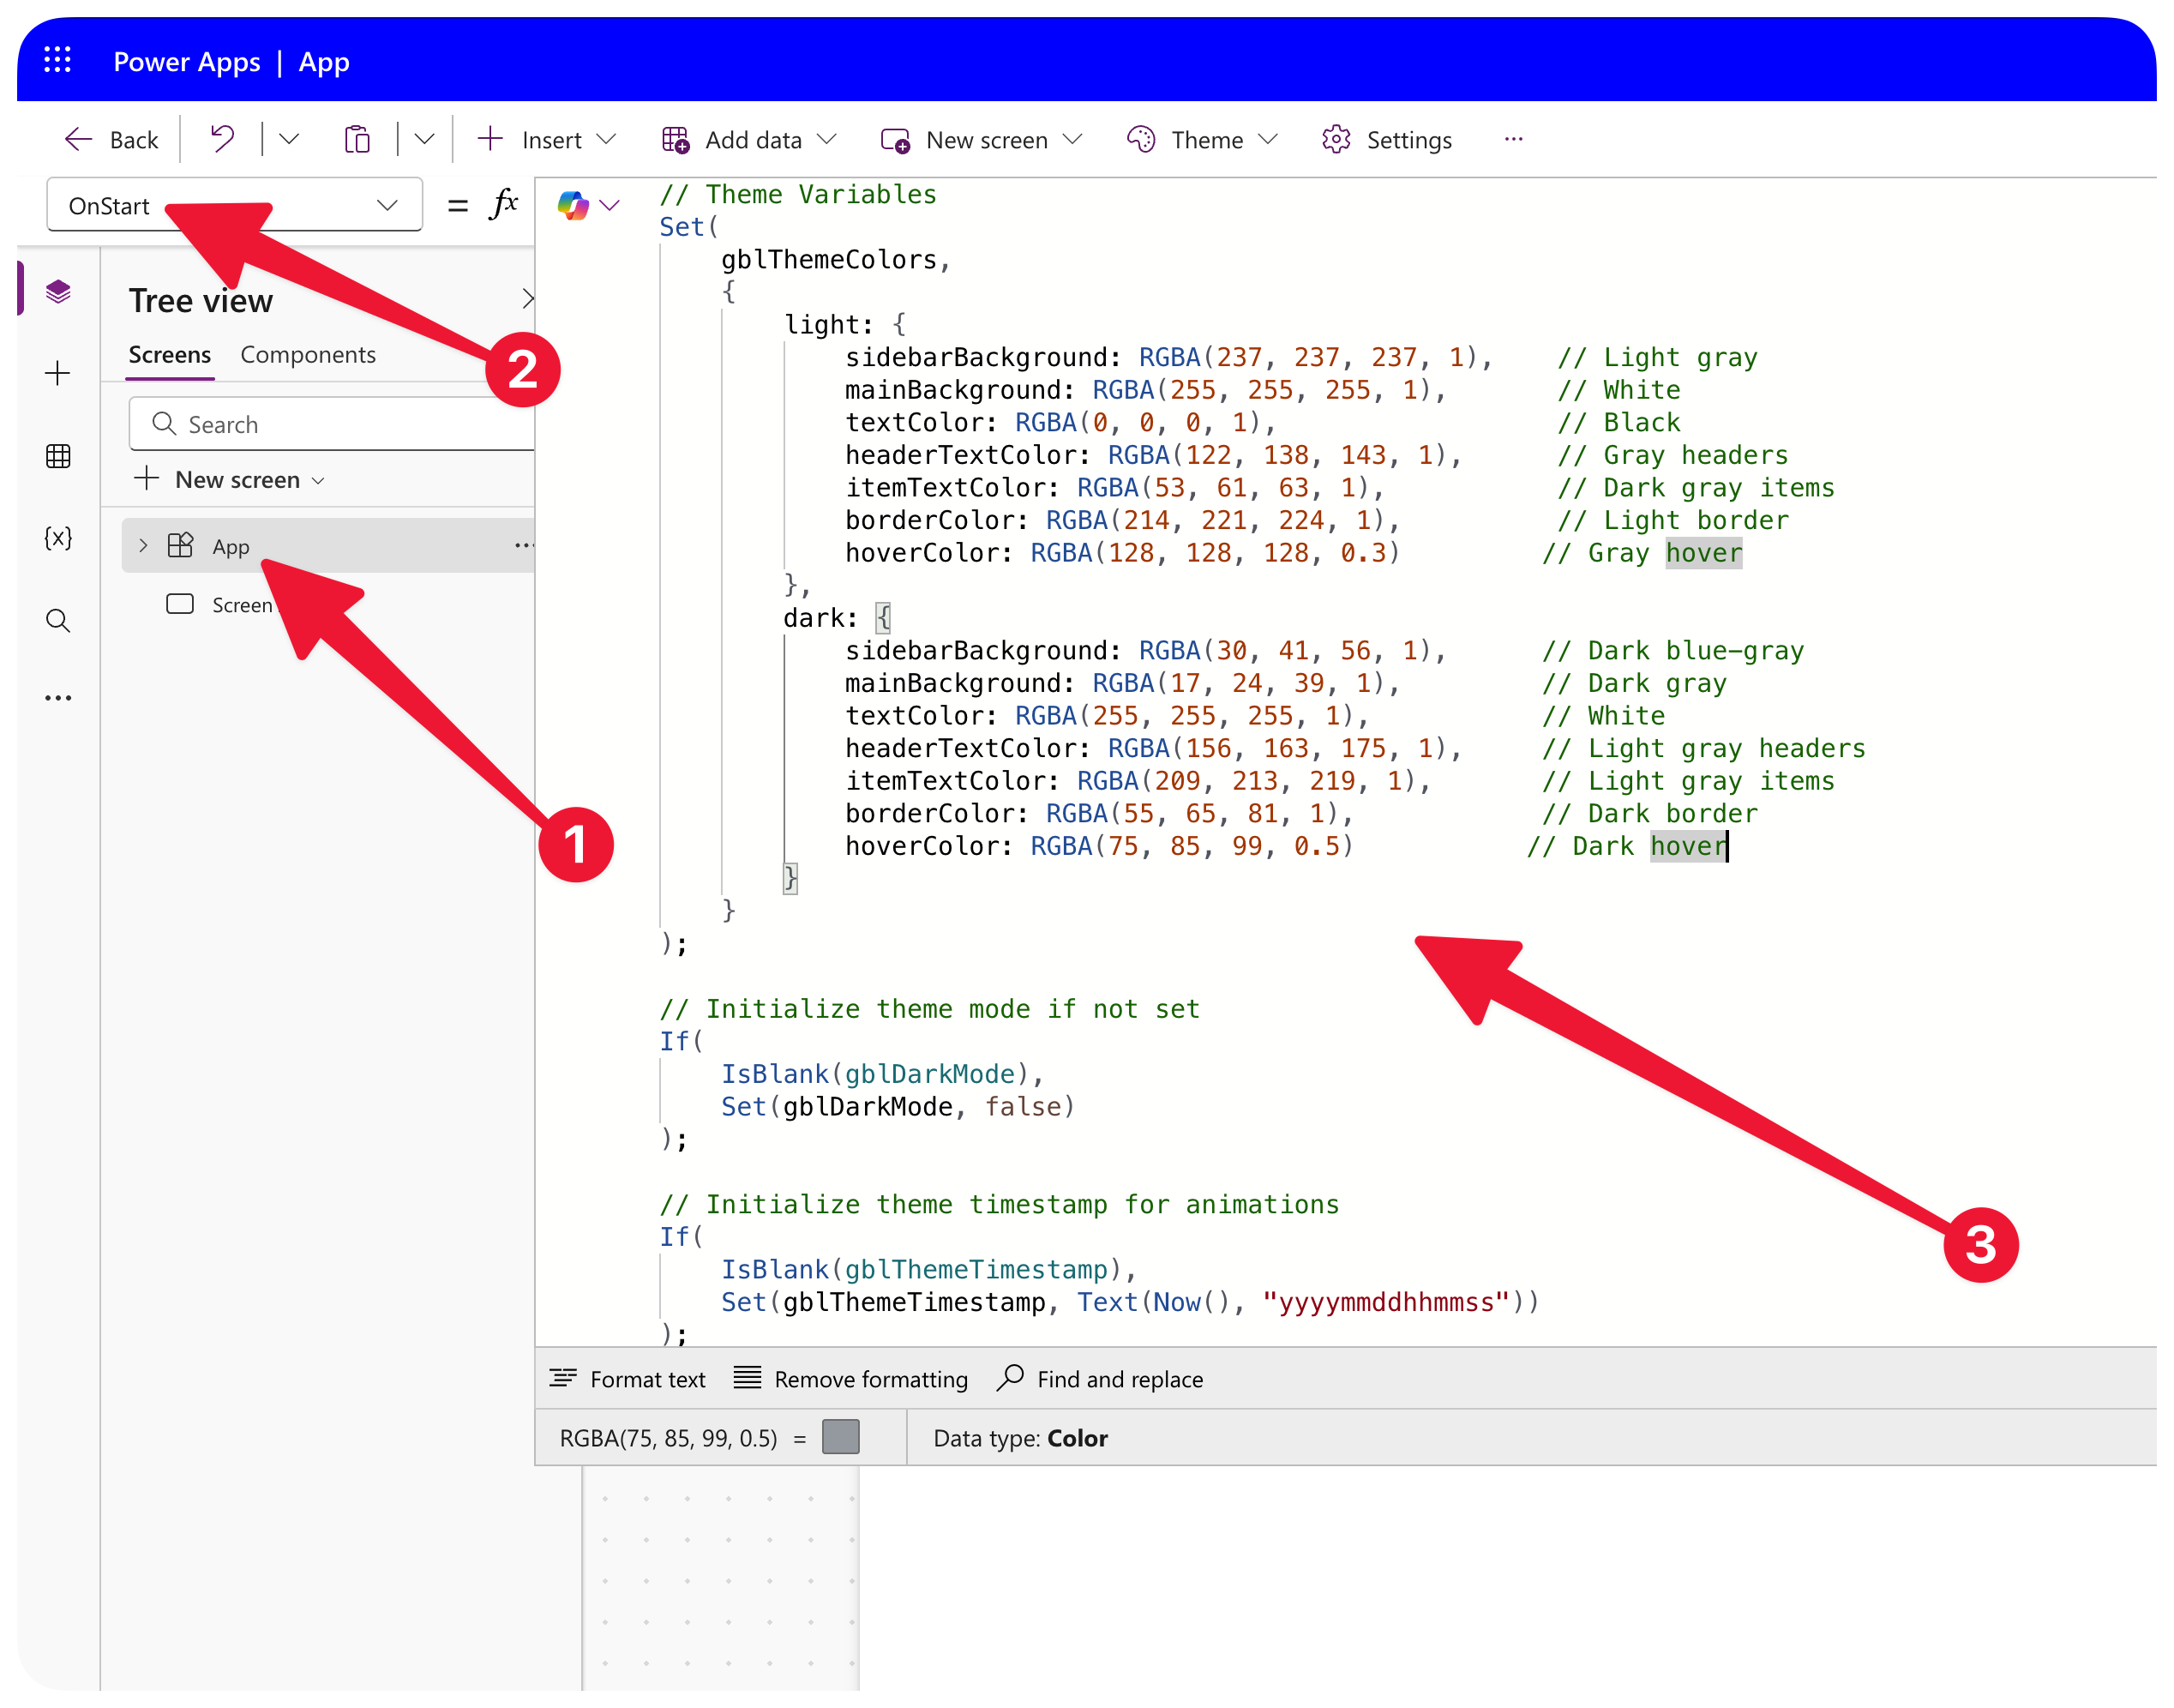Screen dimensions: 2174x1708
Task: Click the paste icon in toolbar
Action: click(357, 139)
